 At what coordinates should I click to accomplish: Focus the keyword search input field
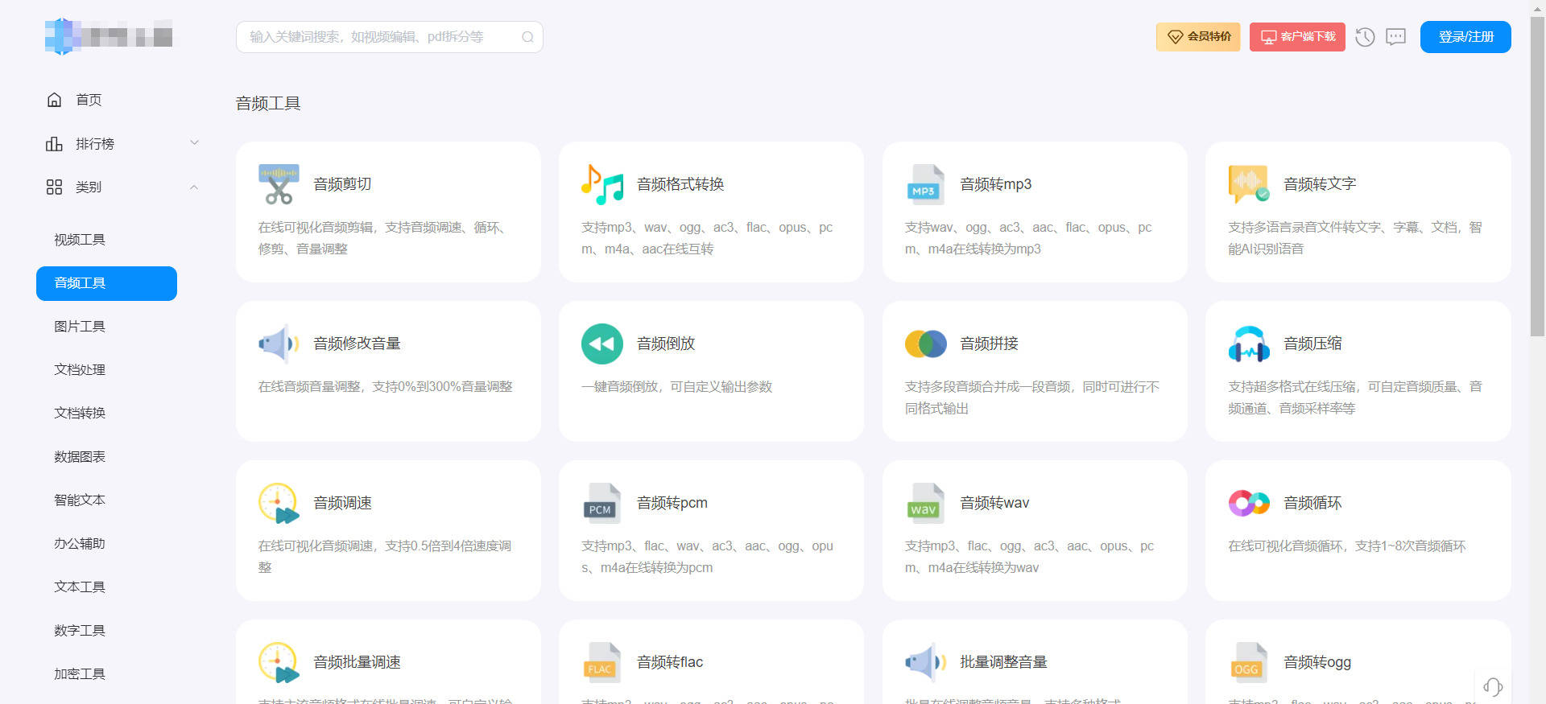click(390, 37)
